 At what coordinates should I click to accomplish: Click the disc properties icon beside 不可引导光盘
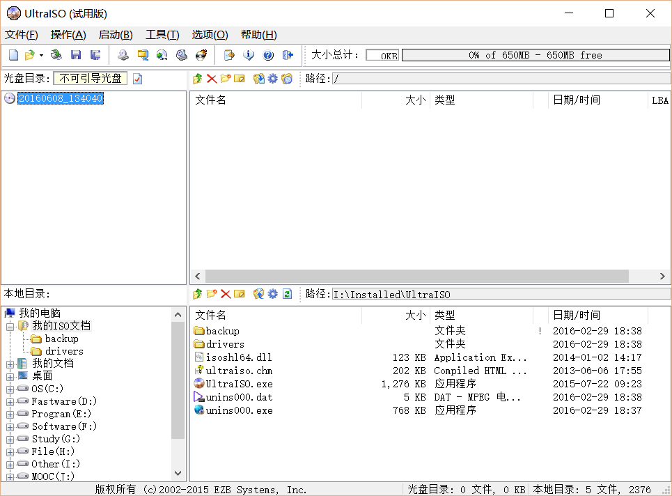click(x=137, y=79)
